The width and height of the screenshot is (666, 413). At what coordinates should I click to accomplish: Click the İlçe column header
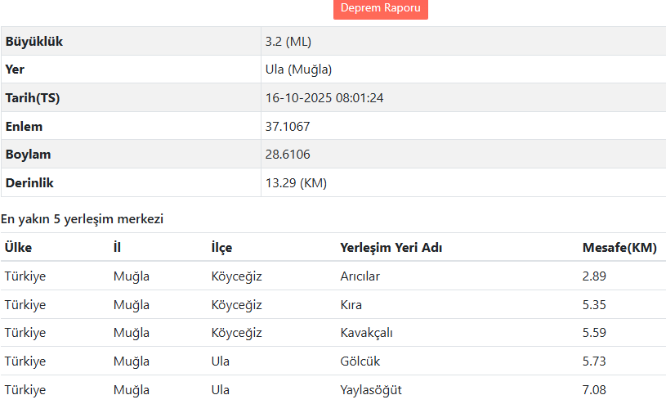tap(221, 247)
